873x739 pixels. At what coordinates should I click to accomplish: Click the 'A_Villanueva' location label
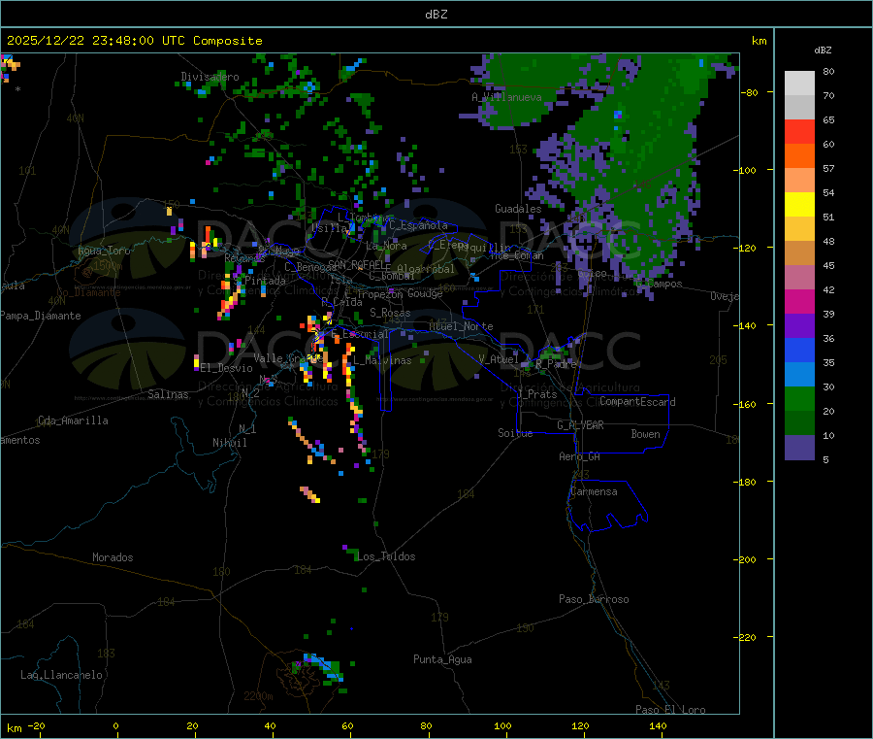click(506, 97)
